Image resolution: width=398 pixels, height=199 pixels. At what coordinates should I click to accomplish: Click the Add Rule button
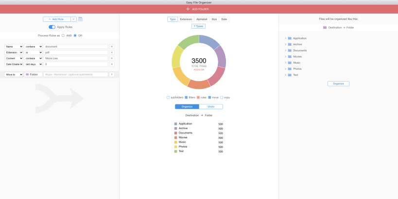tap(57, 19)
